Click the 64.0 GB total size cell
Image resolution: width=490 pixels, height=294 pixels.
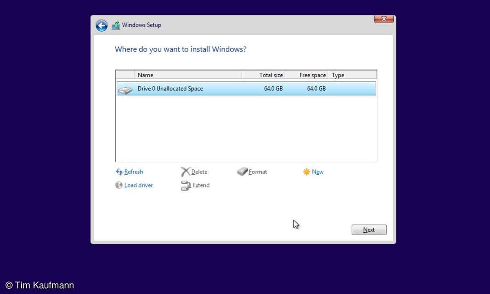click(x=273, y=89)
